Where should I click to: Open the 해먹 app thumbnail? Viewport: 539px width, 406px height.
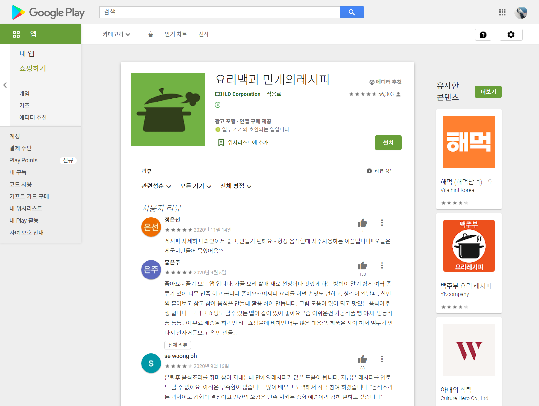[469, 142]
